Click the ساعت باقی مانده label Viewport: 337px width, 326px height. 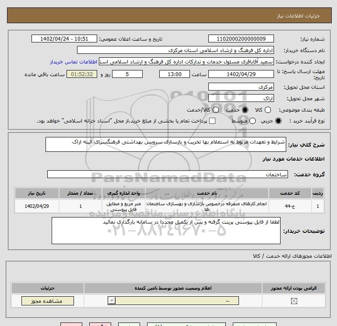[x=45, y=74]
